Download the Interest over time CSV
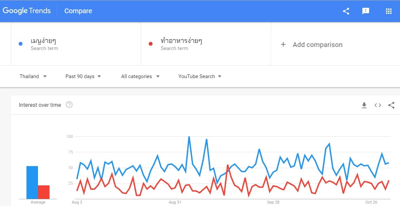Screen dimensions: 400x206 (x=364, y=105)
